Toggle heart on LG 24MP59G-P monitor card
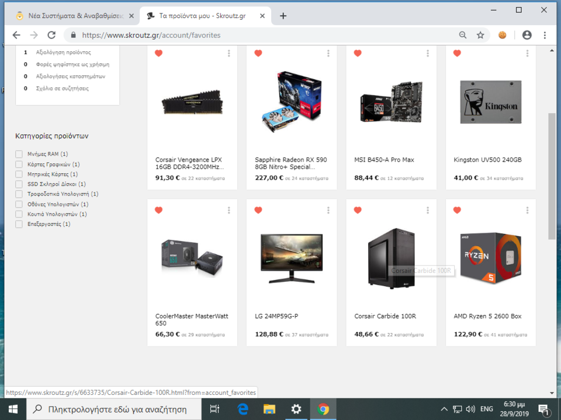Viewport: 561px width, 420px height. pyautogui.click(x=258, y=210)
